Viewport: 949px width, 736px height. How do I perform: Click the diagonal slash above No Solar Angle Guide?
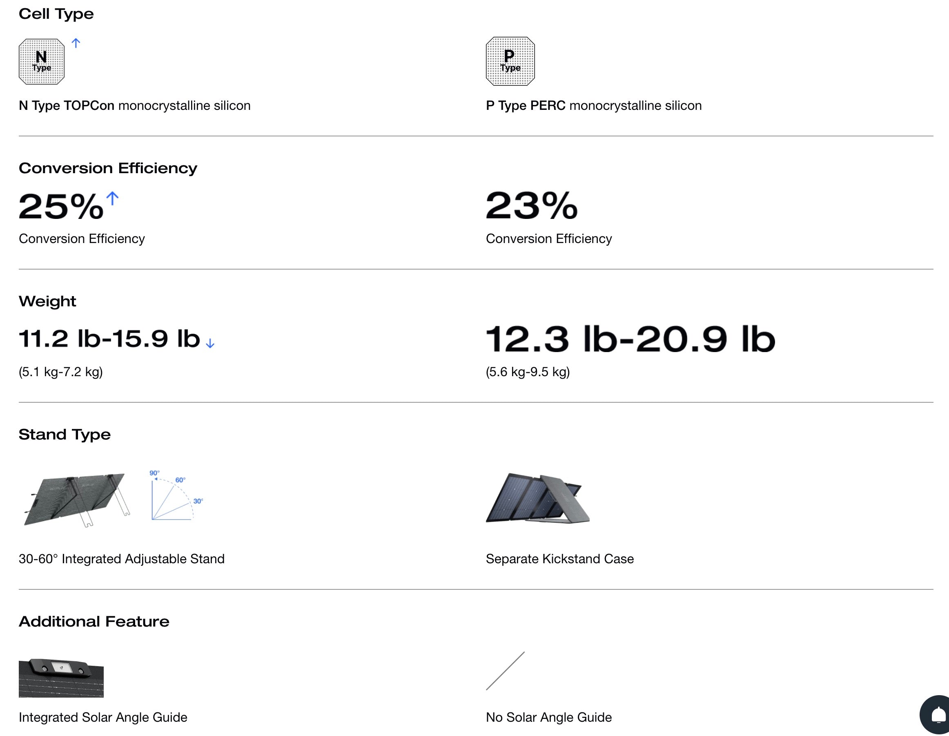(x=505, y=671)
